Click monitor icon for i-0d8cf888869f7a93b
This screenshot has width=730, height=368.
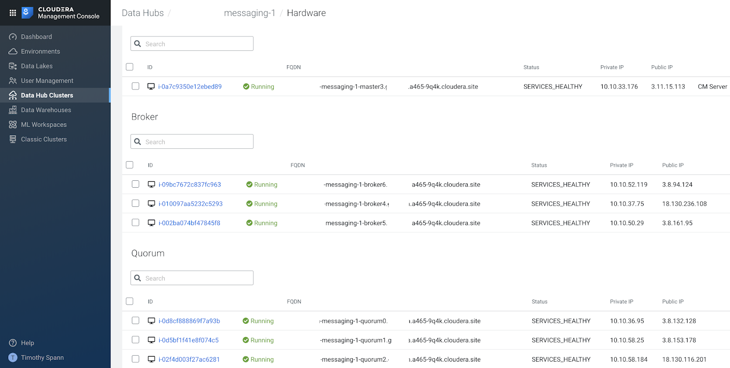pos(151,321)
